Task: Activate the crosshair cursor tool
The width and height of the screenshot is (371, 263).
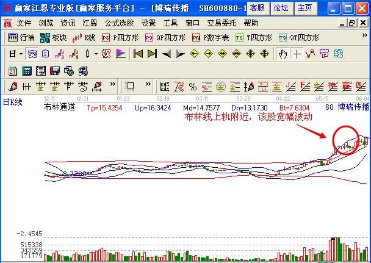Action: (297, 54)
